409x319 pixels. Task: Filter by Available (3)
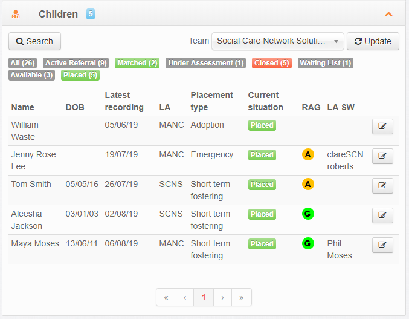point(32,75)
